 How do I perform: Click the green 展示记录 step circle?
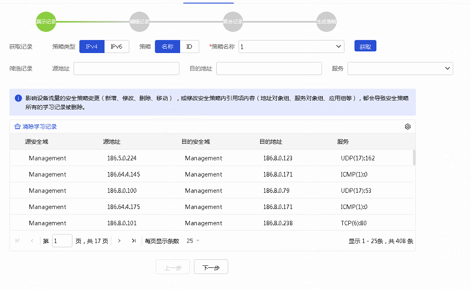click(x=46, y=22)
